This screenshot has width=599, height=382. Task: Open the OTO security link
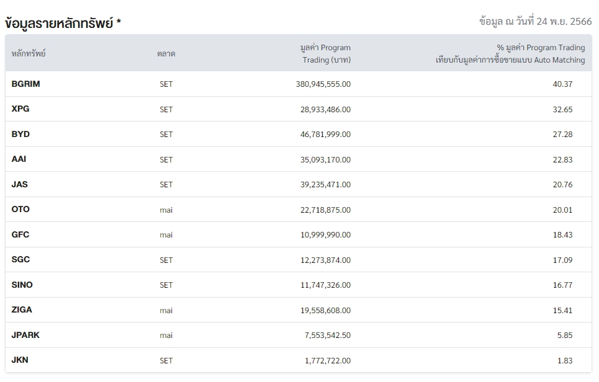click(20, 209)
